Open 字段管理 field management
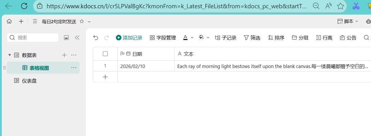The height and width of the screenshot is (136, 371). pyautogui.click(x=163, y=38)
